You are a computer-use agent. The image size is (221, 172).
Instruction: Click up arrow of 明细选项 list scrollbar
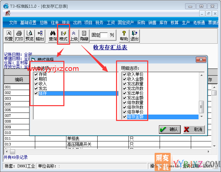[x=202, y=75]
